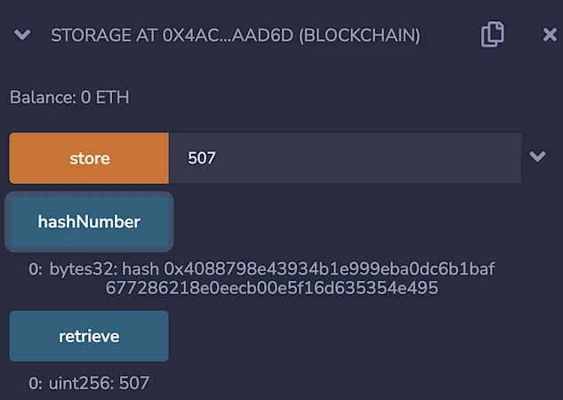Expand the store function parameters chevron
The height and width of the screenshot is (400, 563).
point(537,156)
